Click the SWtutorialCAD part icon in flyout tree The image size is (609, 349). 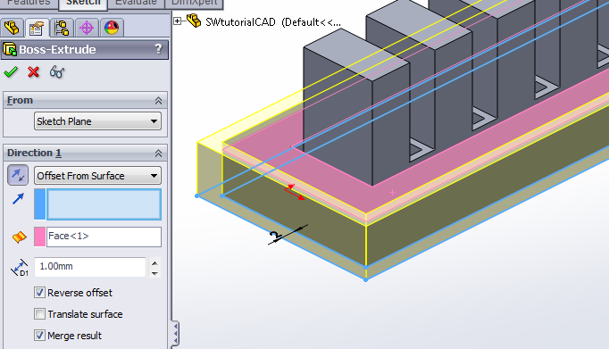[194, 21]
